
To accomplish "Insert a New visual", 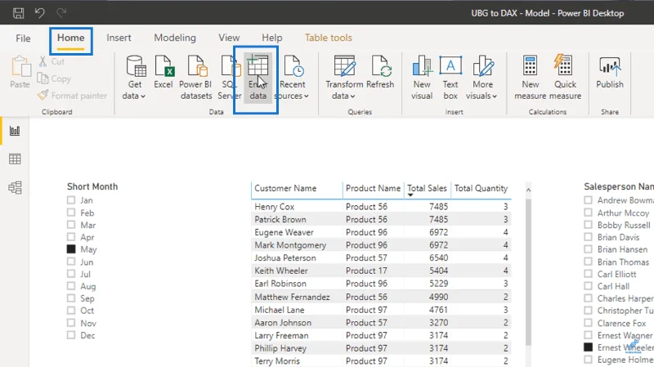I will [422, 78].
